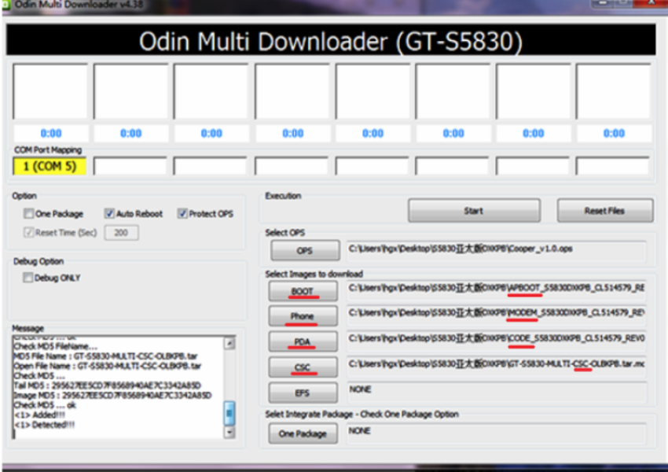Toggle the Protect OPS checkbox
The height and width of the screenshot is (472, 668).
183,214
